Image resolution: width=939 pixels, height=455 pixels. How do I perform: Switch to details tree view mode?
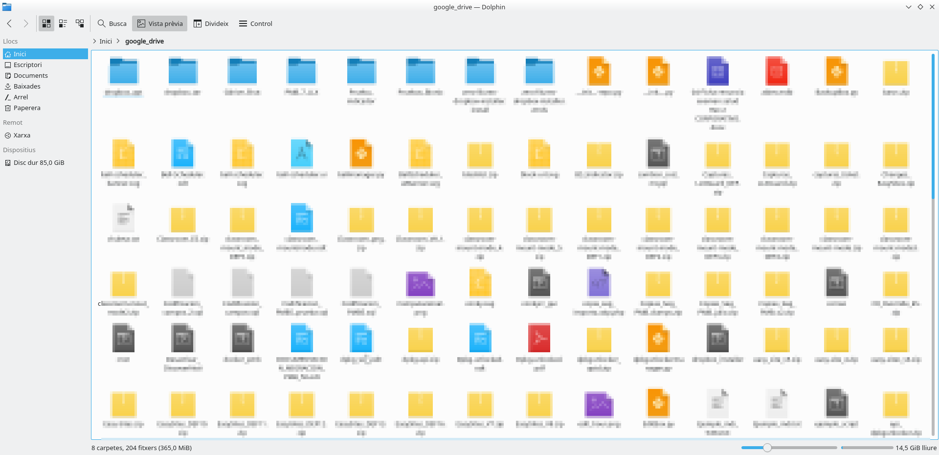point(80,23)
